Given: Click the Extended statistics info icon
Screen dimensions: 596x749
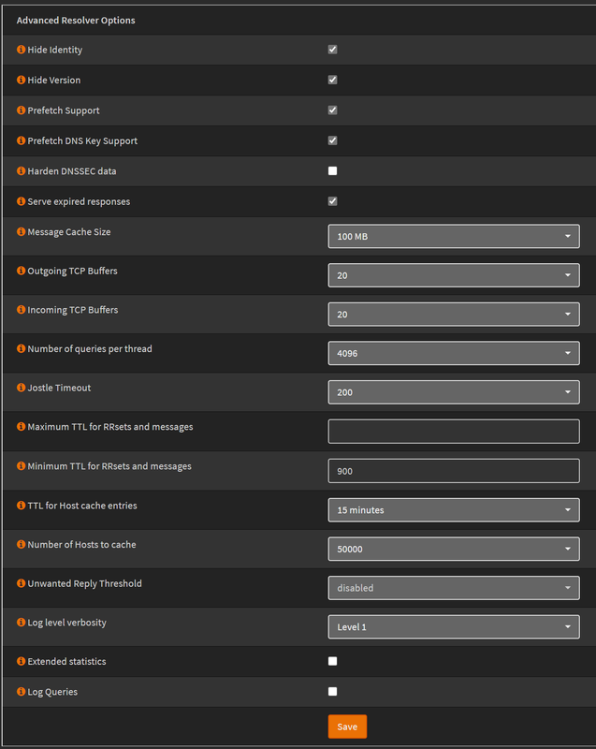Looking at the screenshot, I should point(21,661).
